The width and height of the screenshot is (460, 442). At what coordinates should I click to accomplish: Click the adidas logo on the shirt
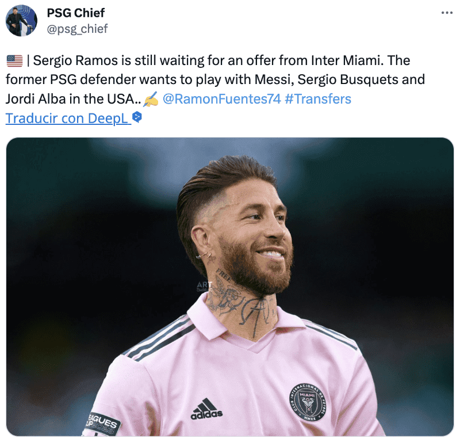206,409
